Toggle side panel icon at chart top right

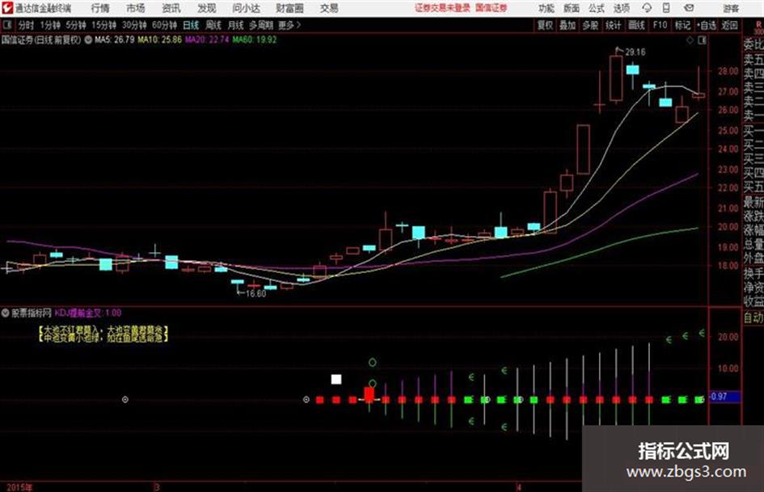[702, 40]
